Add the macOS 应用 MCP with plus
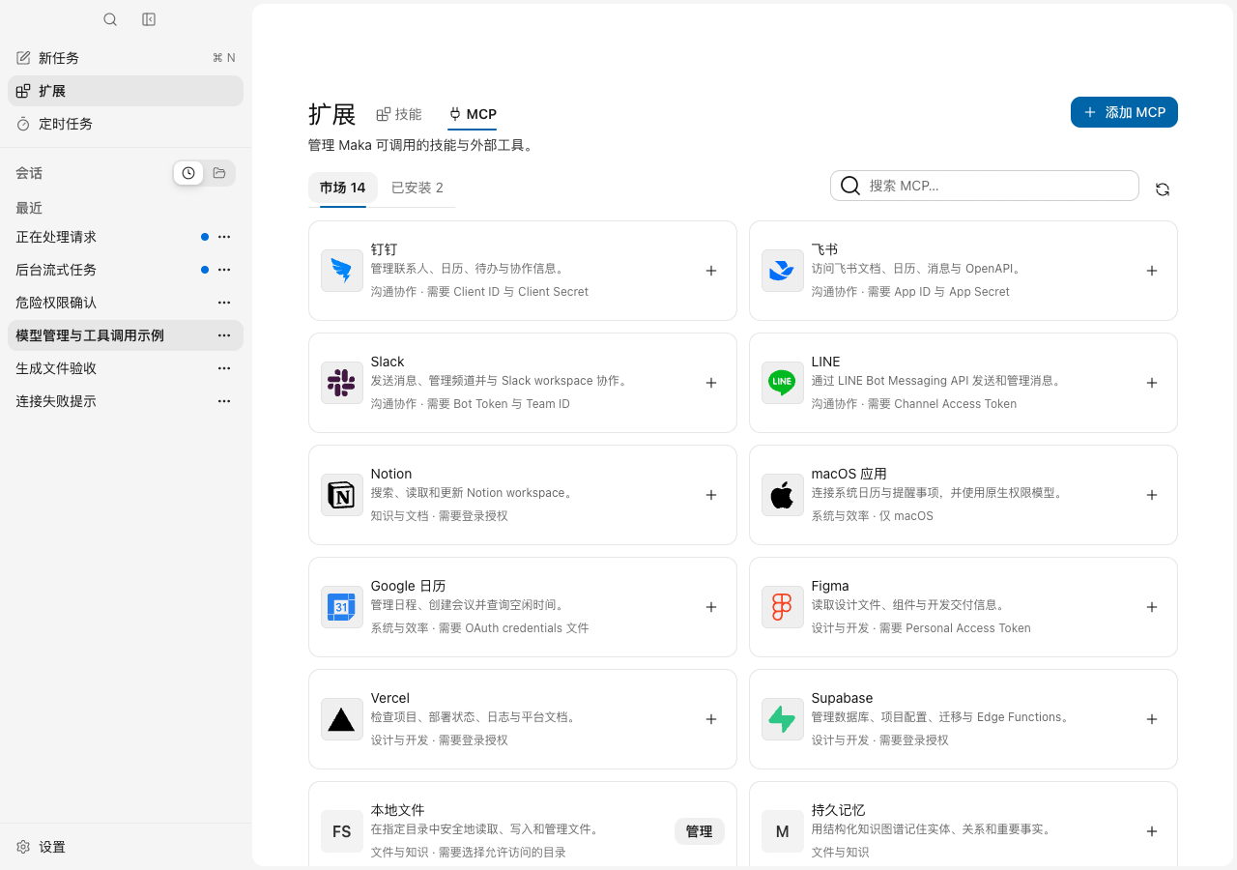 (x=1152, y=495)
